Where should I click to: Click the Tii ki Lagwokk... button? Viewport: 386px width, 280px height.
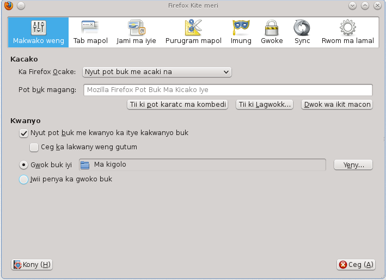[265, 105]
